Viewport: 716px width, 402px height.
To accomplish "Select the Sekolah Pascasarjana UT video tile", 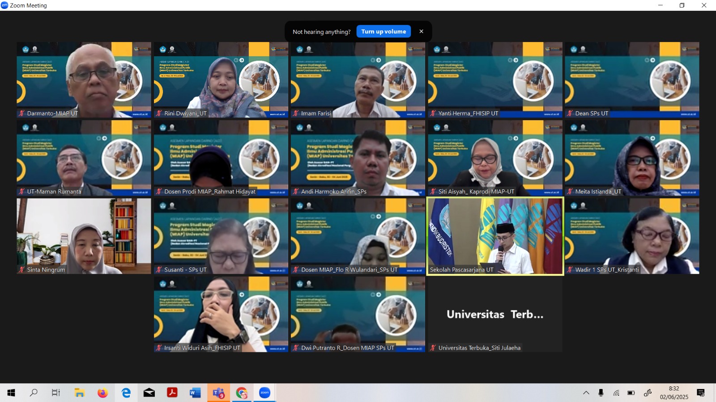I will pyautogui.click(x=495, y=236).
